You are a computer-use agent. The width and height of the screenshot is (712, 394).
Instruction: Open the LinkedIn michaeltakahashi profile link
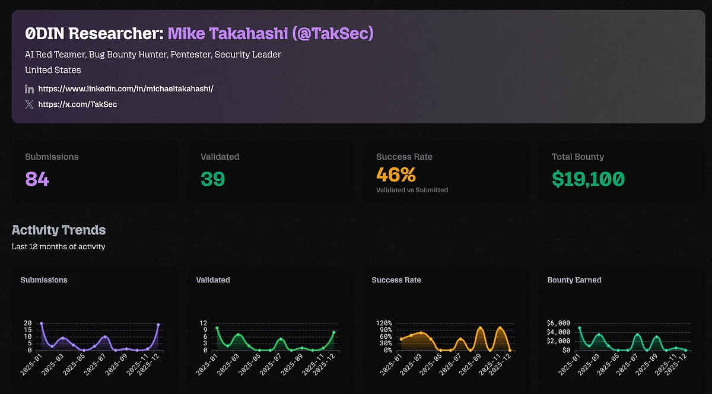[125, 89]
